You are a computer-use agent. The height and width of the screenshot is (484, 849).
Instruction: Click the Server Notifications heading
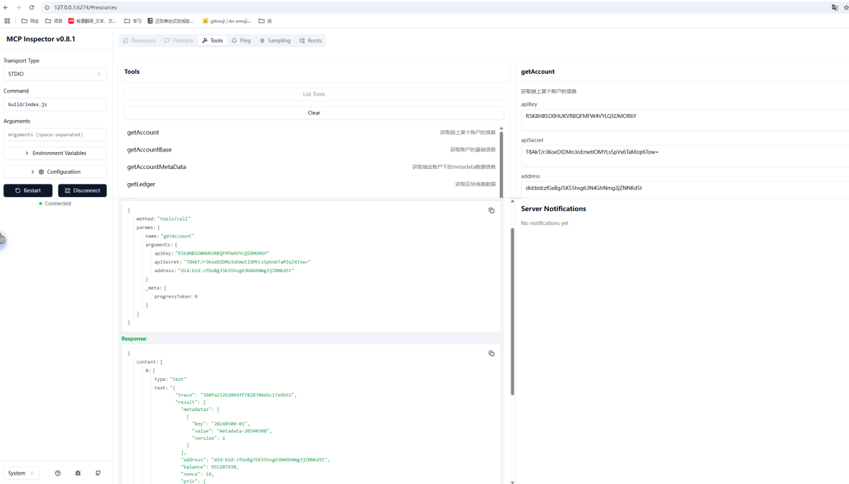tap(553, 209)
